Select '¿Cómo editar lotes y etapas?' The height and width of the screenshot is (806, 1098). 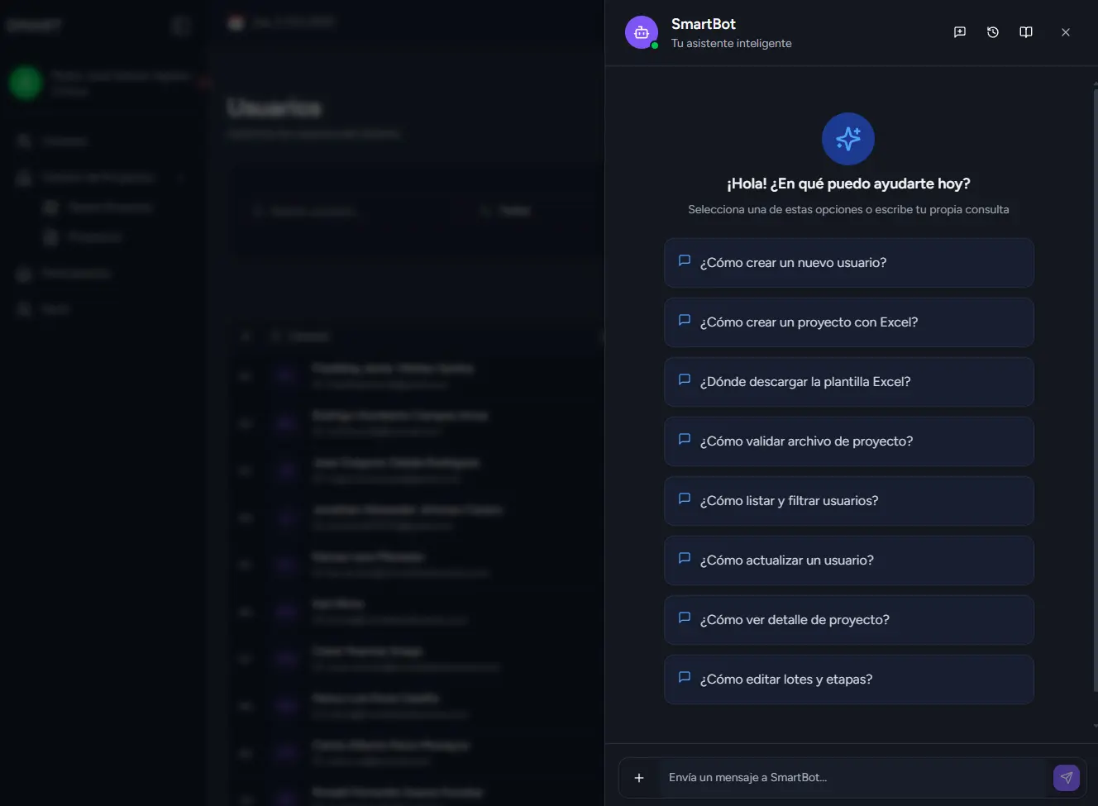[x=849, y=680]
